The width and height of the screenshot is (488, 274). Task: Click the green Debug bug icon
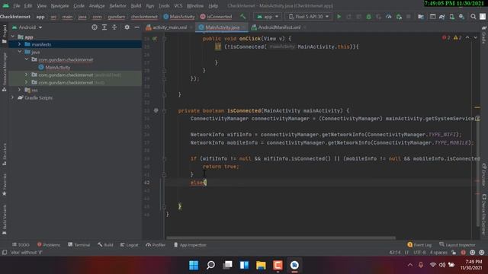click(369, 17)
